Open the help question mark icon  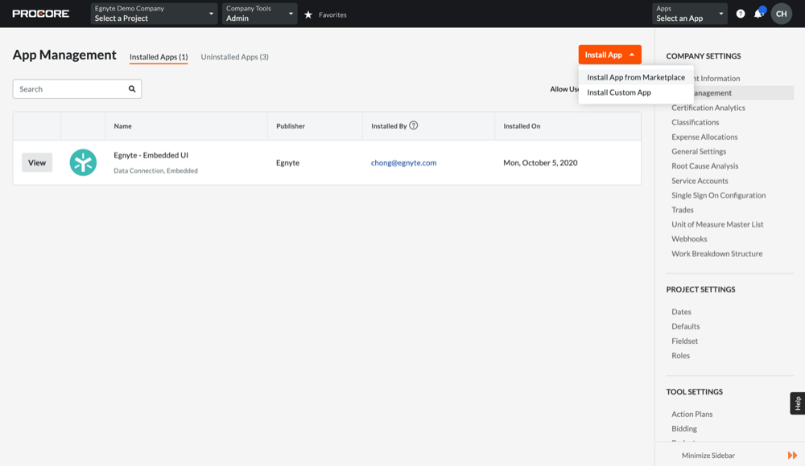click(x=740, y=13)
